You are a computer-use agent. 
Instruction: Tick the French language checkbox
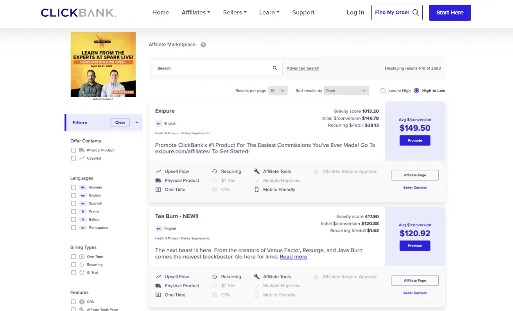pos(74,211)
